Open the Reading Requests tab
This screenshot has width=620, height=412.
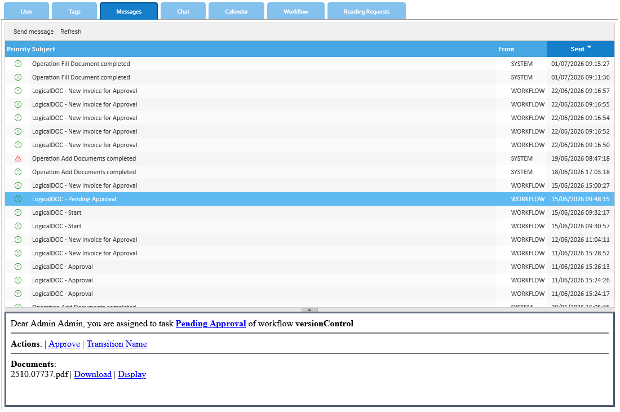[x=366, y=11]
